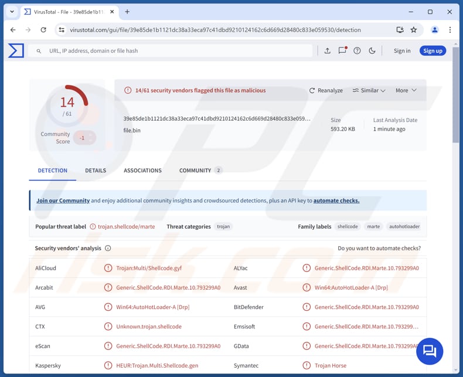Open a new browser tab
The width and height of the screenshot is (463, 377).
pyautogui.click(x=127, y=12)
